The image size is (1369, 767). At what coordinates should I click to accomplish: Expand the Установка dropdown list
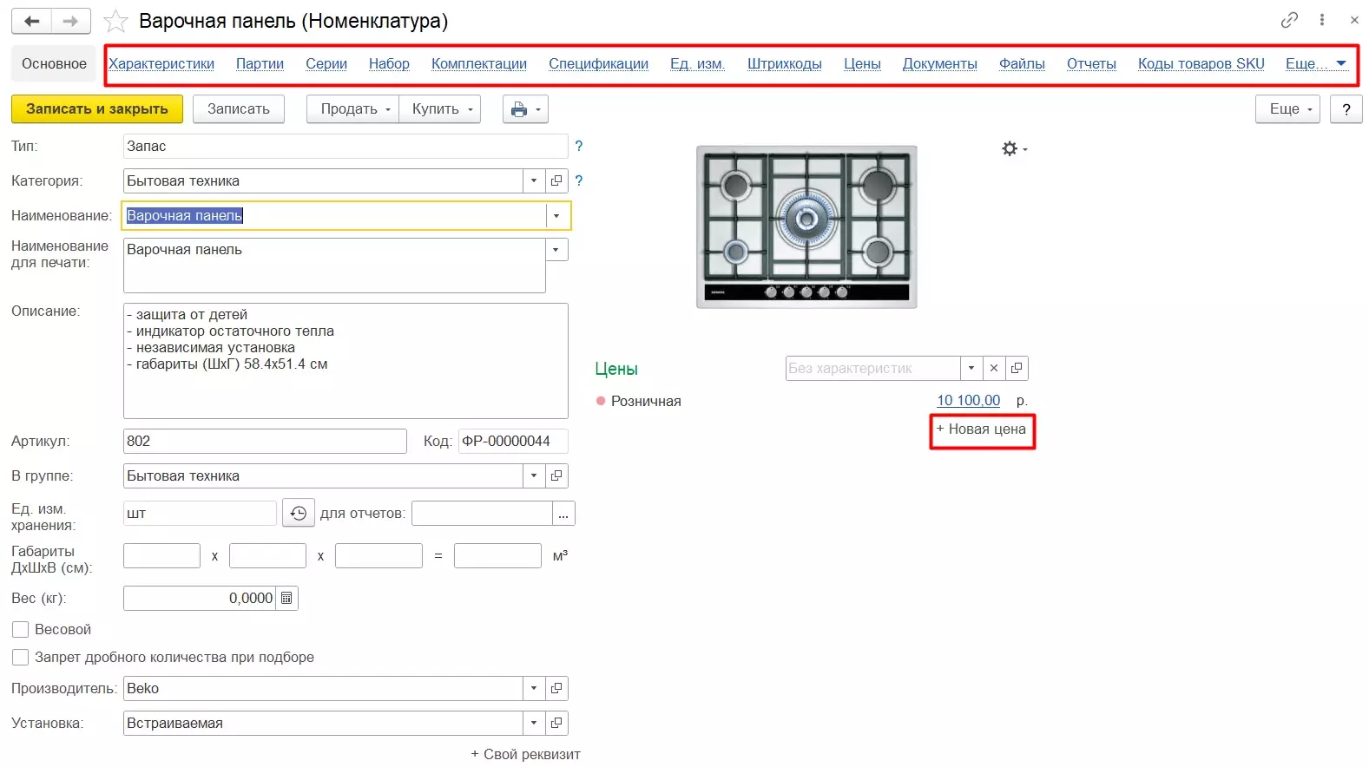(x=534, y=723)
